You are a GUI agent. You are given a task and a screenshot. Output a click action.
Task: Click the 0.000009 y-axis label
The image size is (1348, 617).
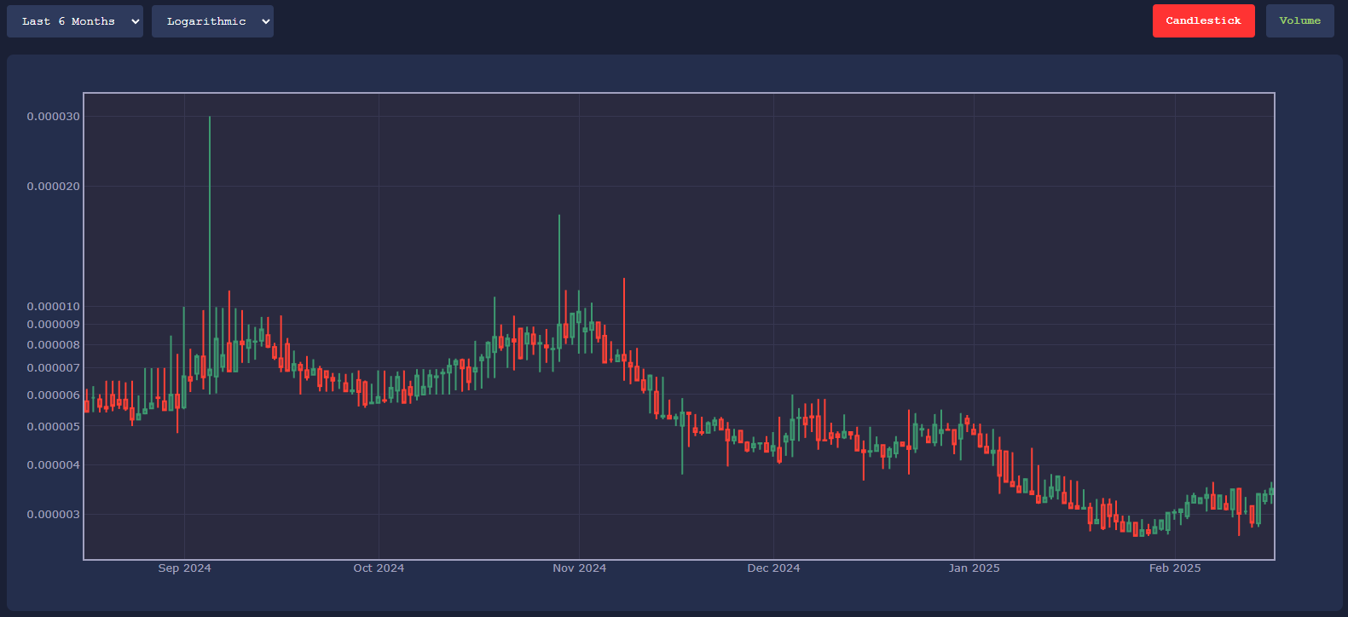tap(54, 325)
